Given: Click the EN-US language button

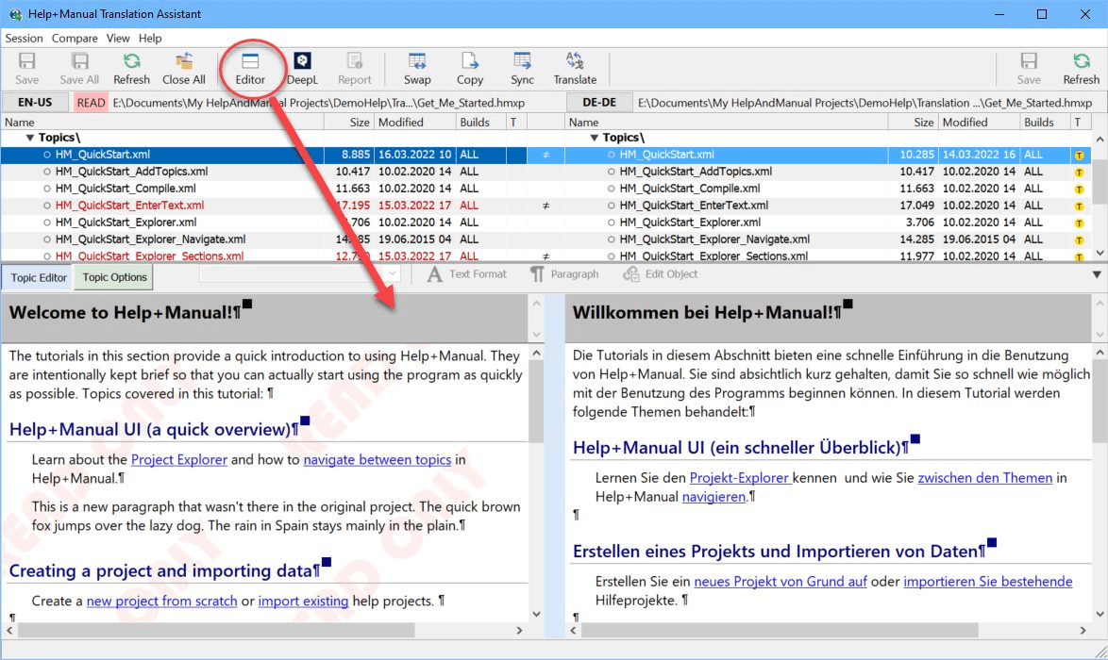Looking at the screenshot, I should 35,103.
